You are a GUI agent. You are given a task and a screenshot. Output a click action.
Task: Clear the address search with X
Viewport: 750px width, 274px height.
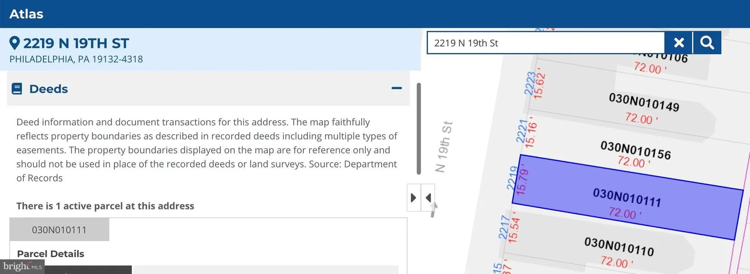click(x=679, y=43)
